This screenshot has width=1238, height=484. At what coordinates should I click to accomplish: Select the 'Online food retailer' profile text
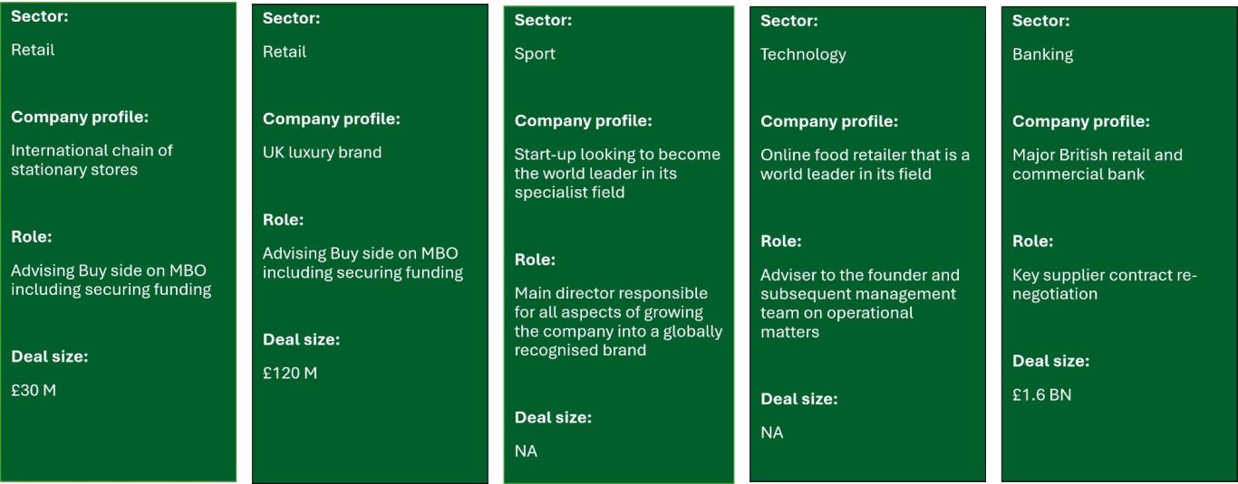pos(865,165)
